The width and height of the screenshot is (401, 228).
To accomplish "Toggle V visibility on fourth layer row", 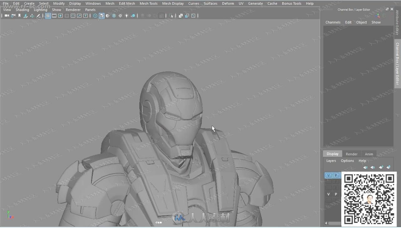I will [x=328, y=194].
